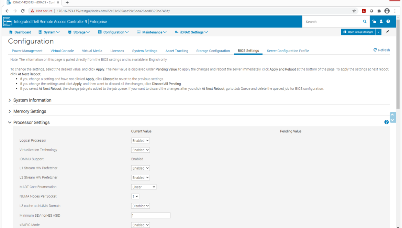Click the Minimum SEV non-ES ASID field
Viewport: 402px width, 228px height.
(151, 215)
